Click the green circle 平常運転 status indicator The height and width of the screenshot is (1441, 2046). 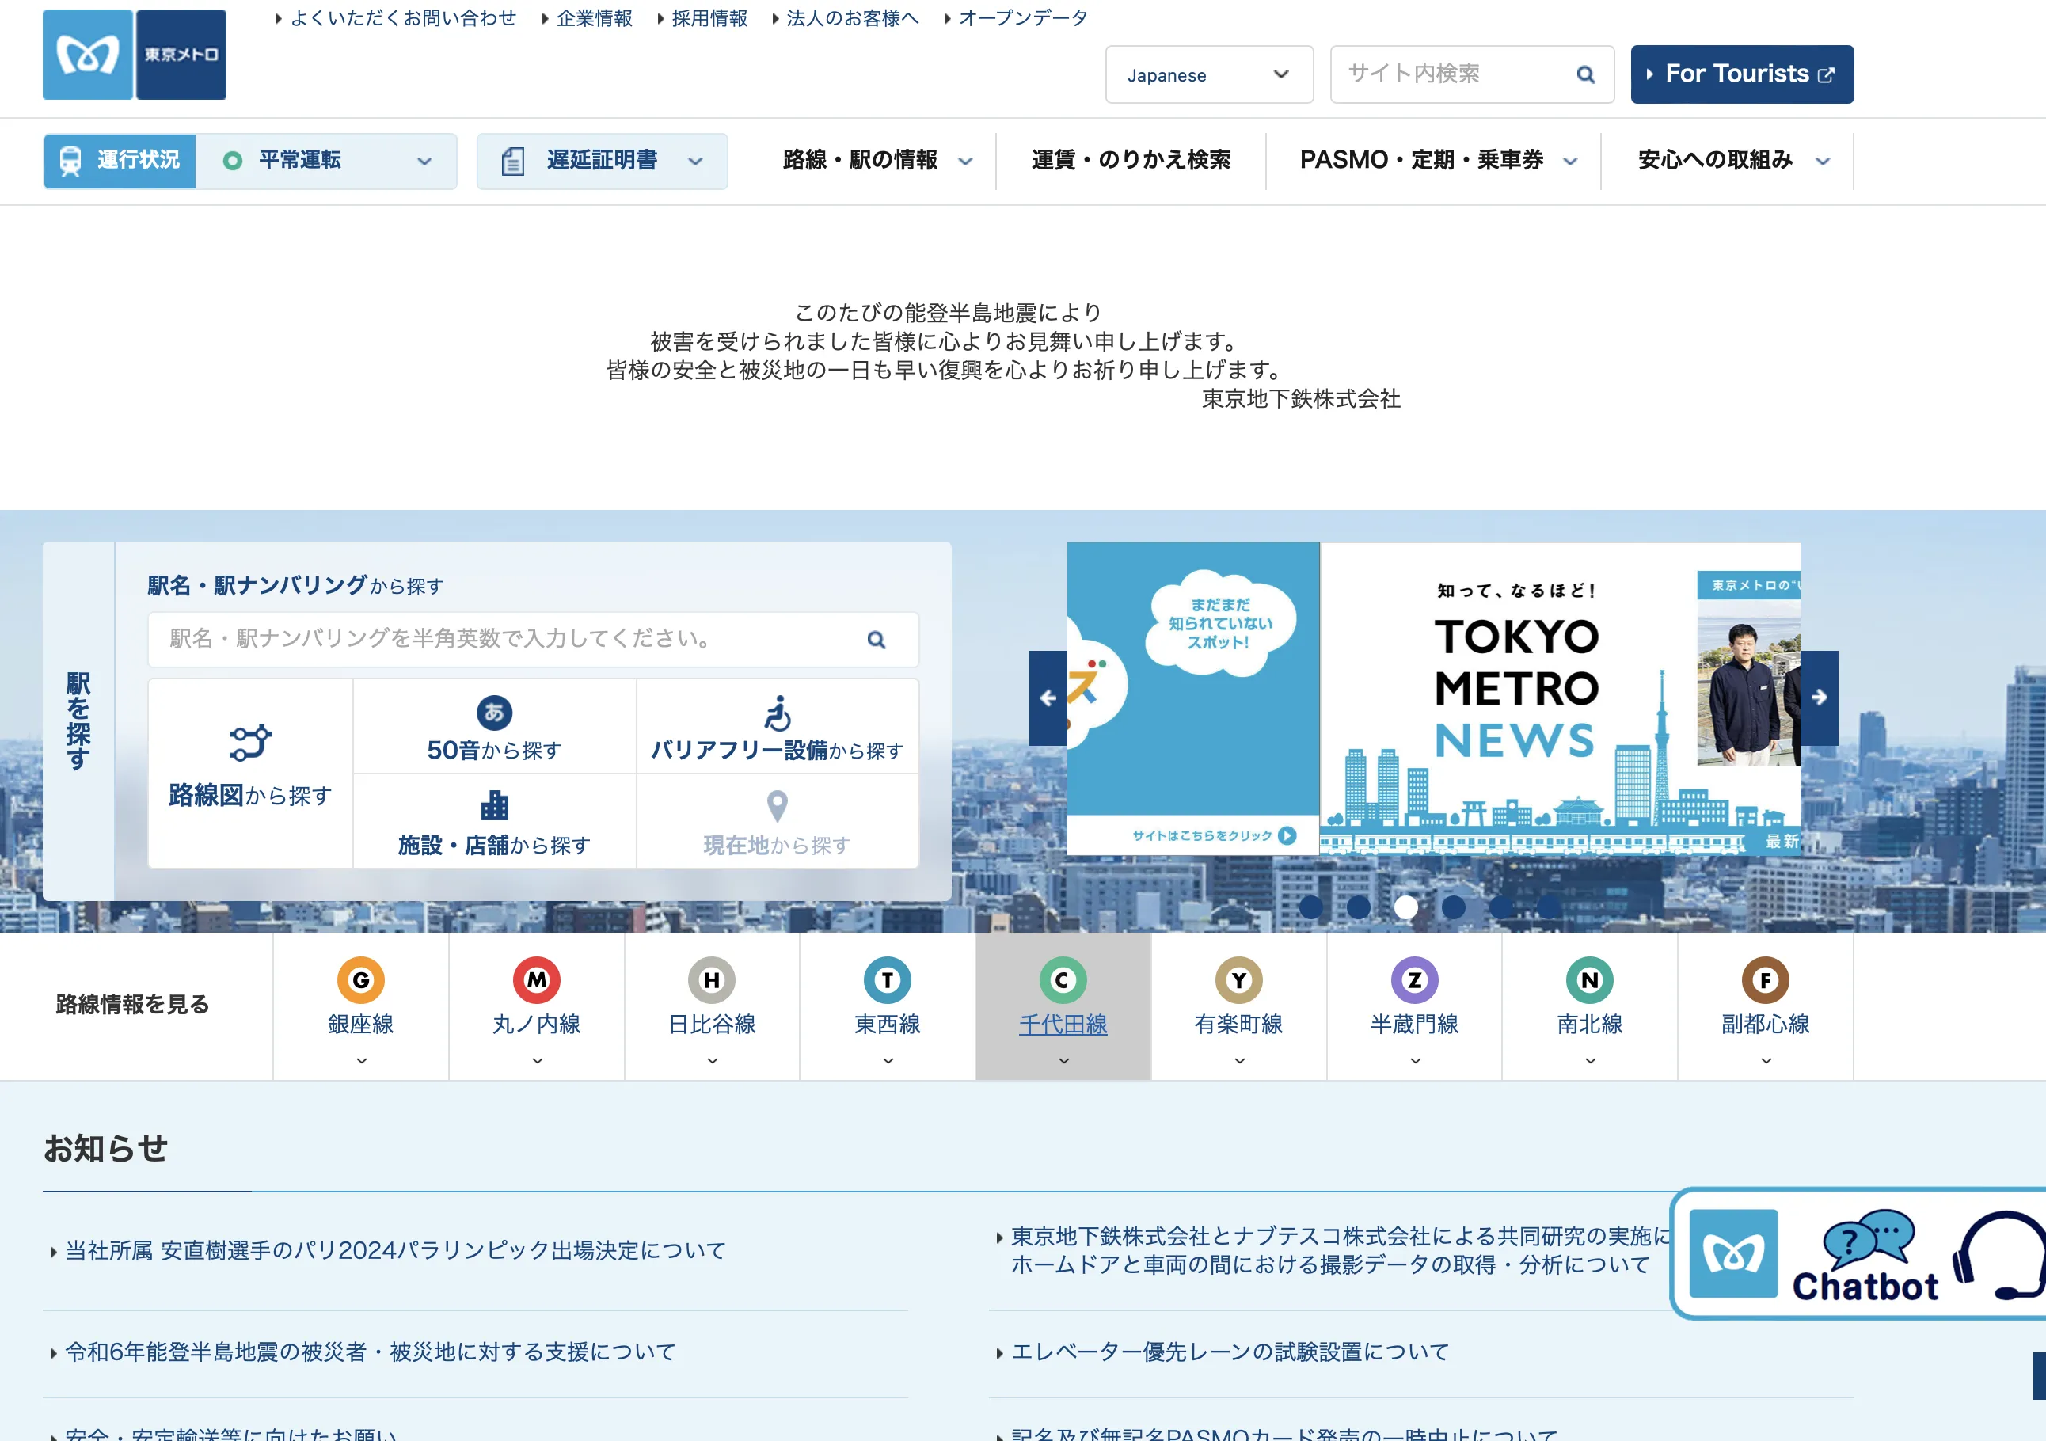233,162
